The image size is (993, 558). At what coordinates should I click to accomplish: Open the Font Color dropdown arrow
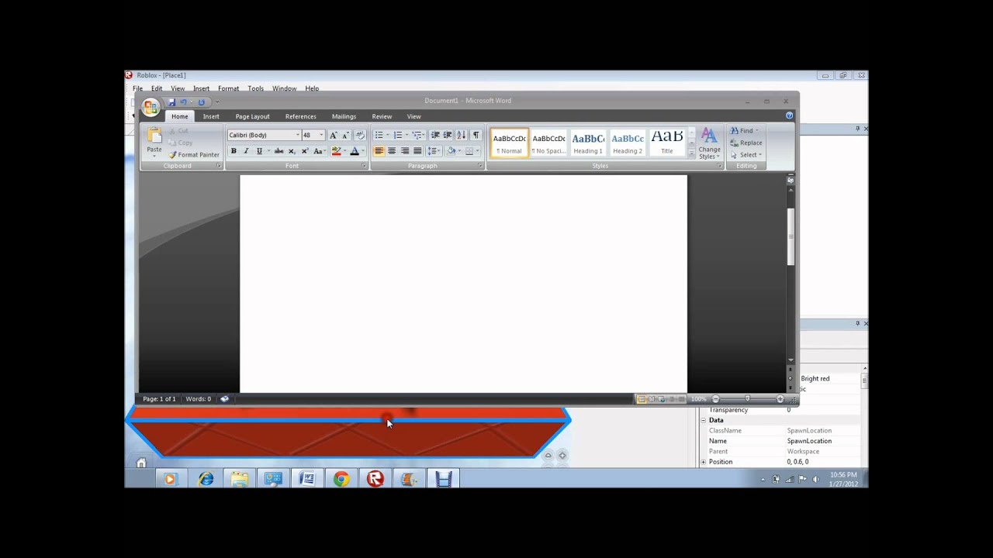[364, 151]
